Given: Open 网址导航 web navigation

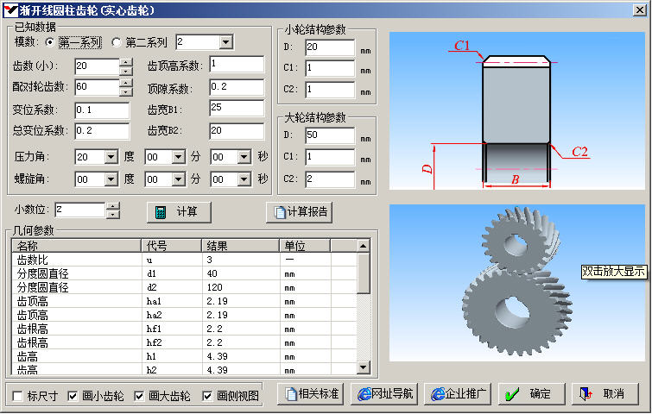Looking at the screenshot, I should [x=385, y=394].
